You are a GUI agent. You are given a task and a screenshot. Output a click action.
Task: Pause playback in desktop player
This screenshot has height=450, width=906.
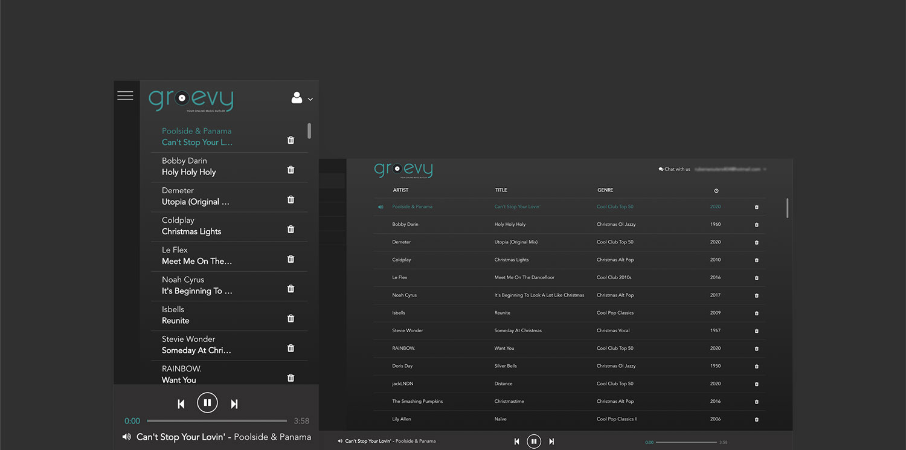coord(534,442)
